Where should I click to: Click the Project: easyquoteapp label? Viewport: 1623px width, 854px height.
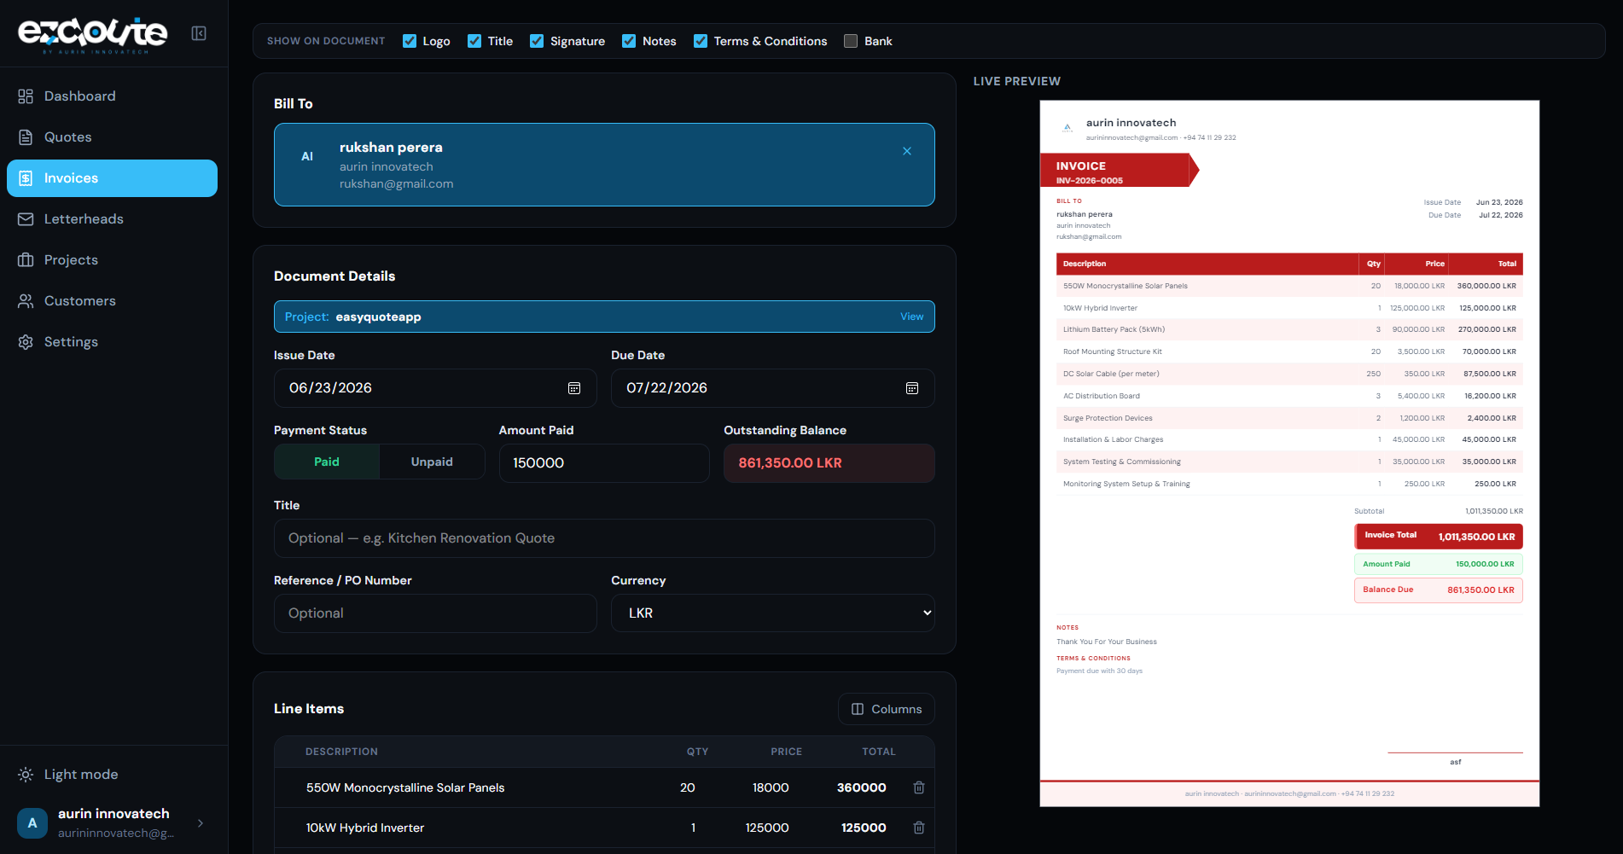[353, 317]
